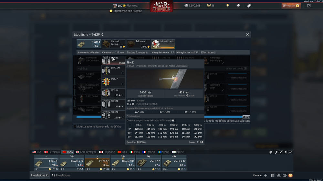Switch to the Germania nation tab
Image resolution: width=323 pixels, height=181 pixels.
pyautogui.click(x=52, y=152)
